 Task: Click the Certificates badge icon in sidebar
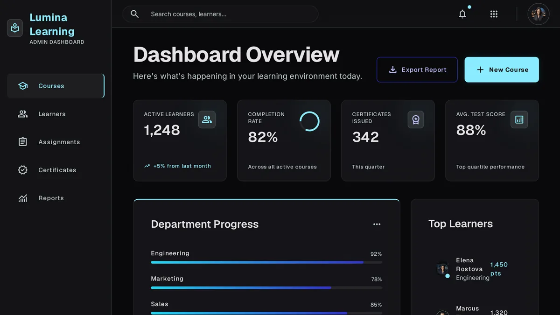pyautogui.click(x=23, y=170)
